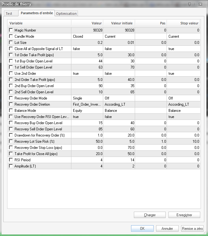Image resolution: width=208 pixels, height=236 pixels.
Task: Open Recovery Order Mode value 'Single'
Action: point(87,98)
